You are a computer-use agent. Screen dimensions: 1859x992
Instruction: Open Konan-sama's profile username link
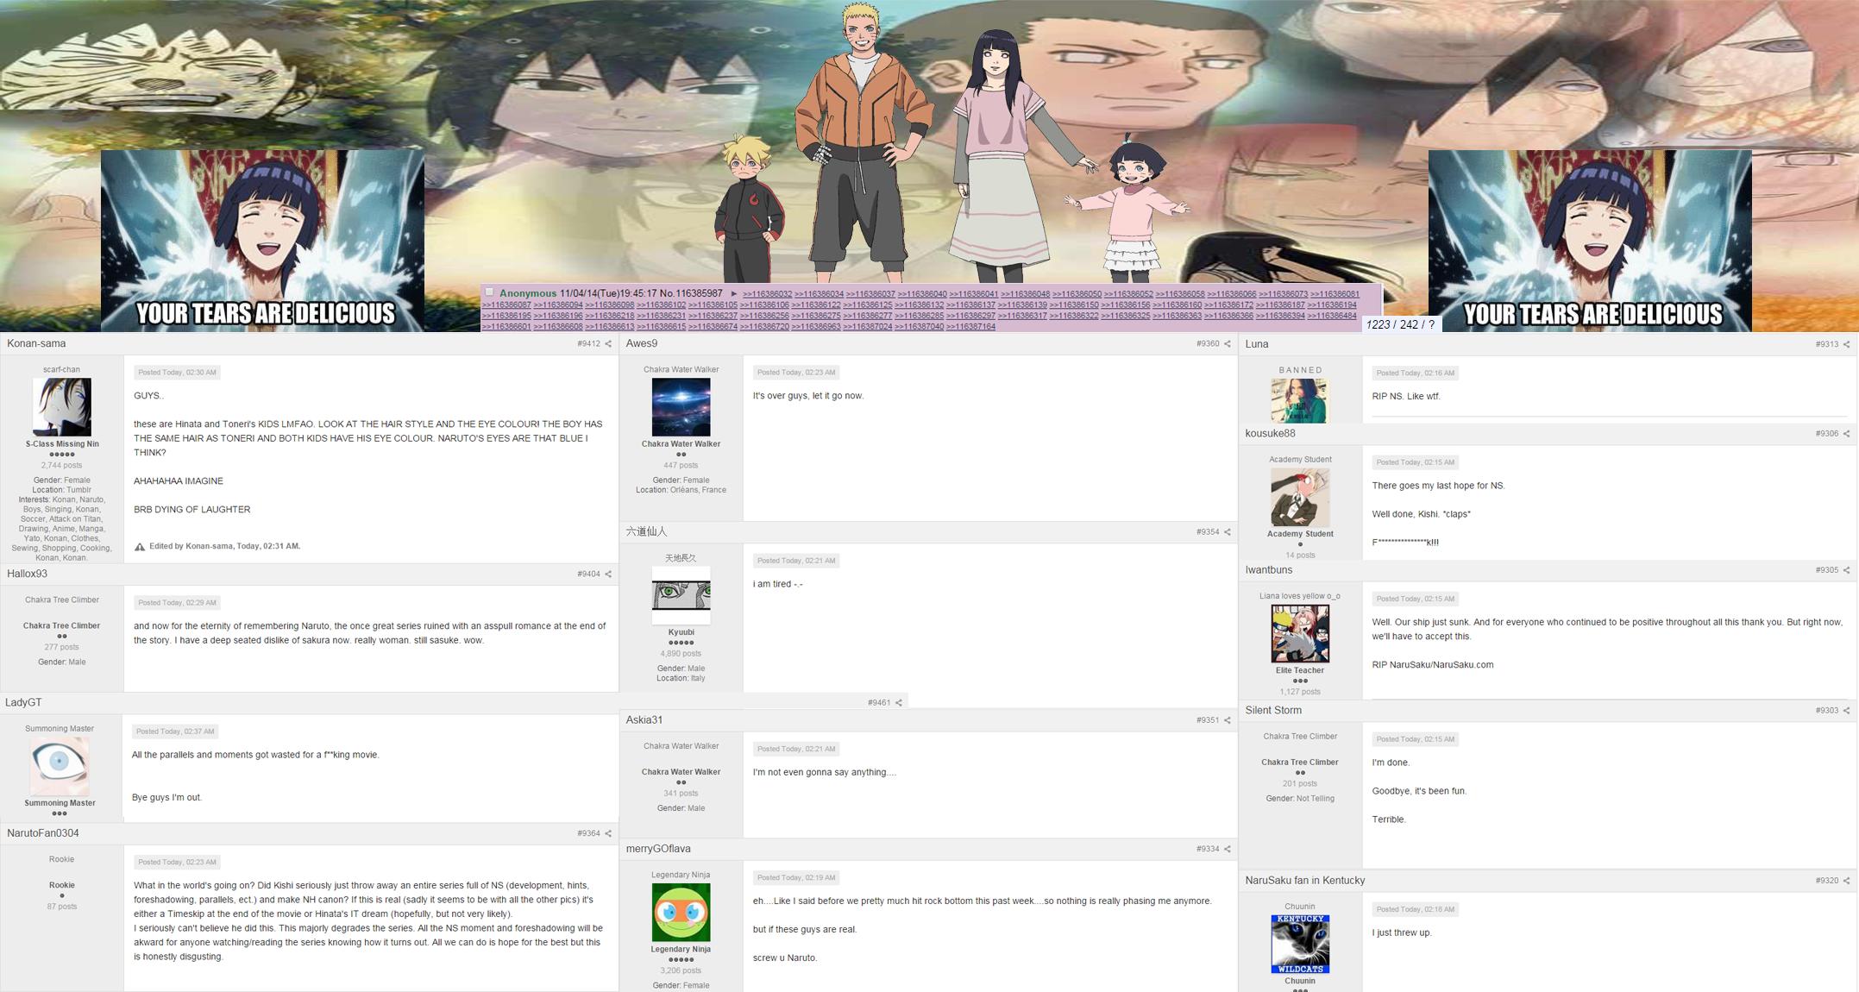point(36,343)
